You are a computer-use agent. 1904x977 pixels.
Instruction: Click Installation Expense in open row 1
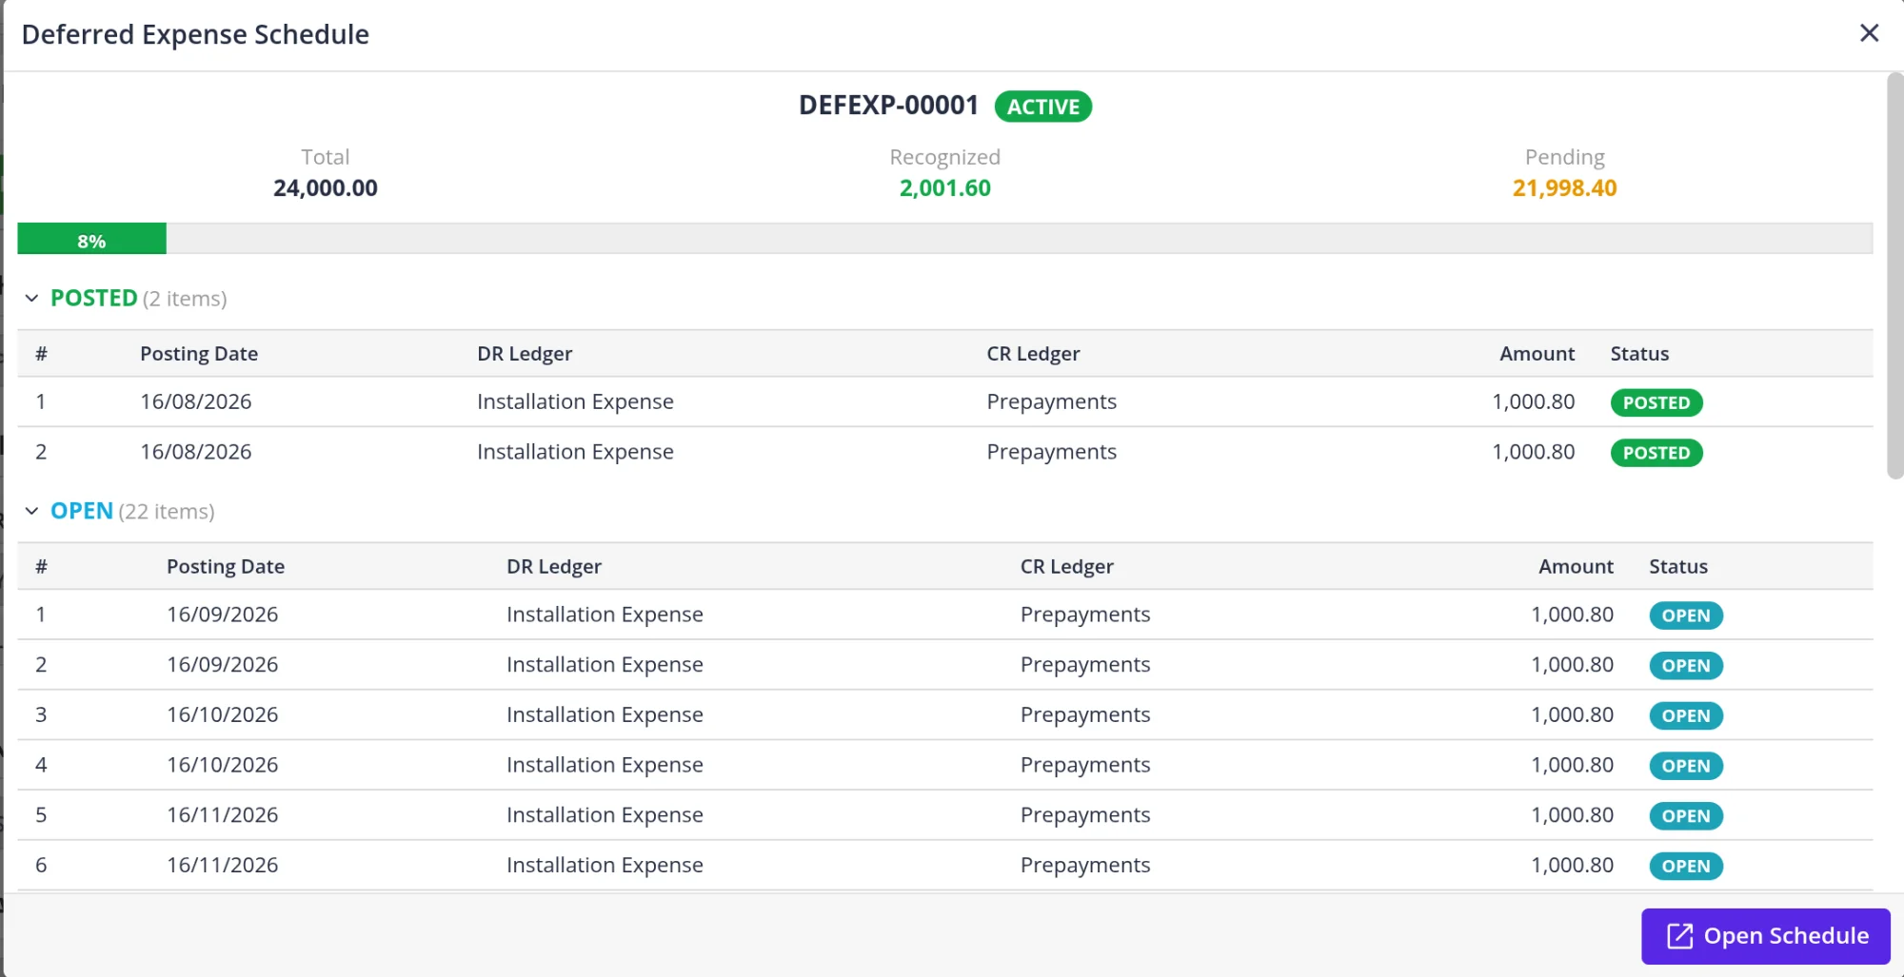coord(605,615)
